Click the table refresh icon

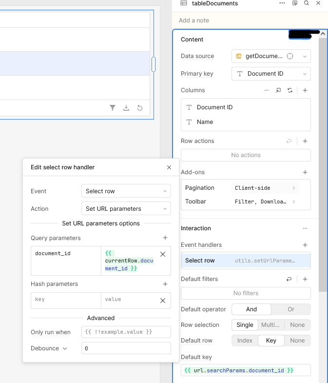(140, 108)
